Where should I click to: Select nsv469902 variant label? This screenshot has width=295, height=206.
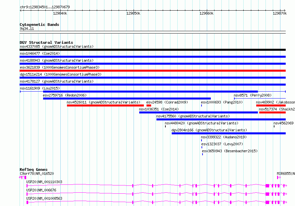[x=275, y=102]
